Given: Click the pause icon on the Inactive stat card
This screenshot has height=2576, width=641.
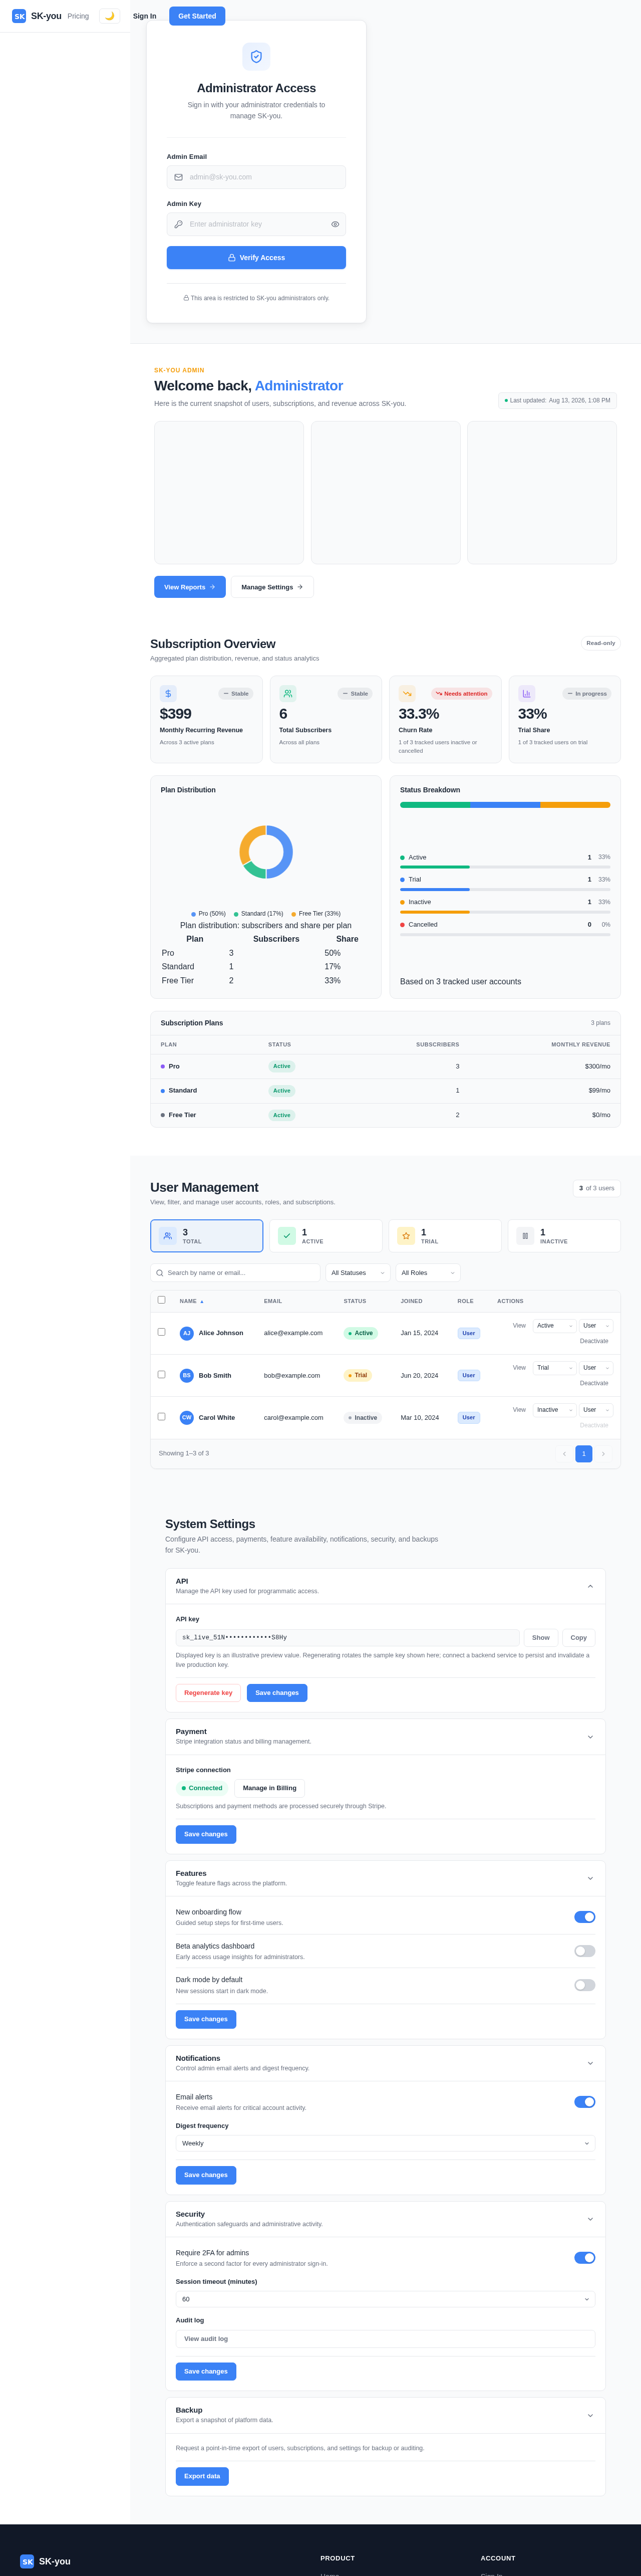Looking at the screenshot, I should point(525,1236).
